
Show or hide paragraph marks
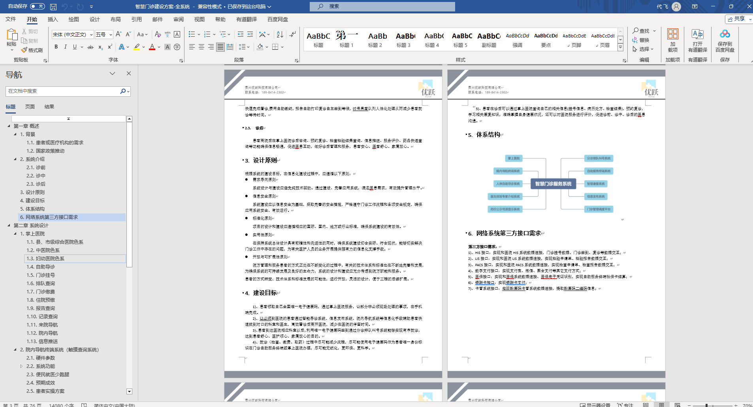tap(292, 34)
